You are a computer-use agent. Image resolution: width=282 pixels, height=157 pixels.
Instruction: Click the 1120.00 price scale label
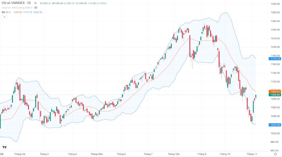275,82
